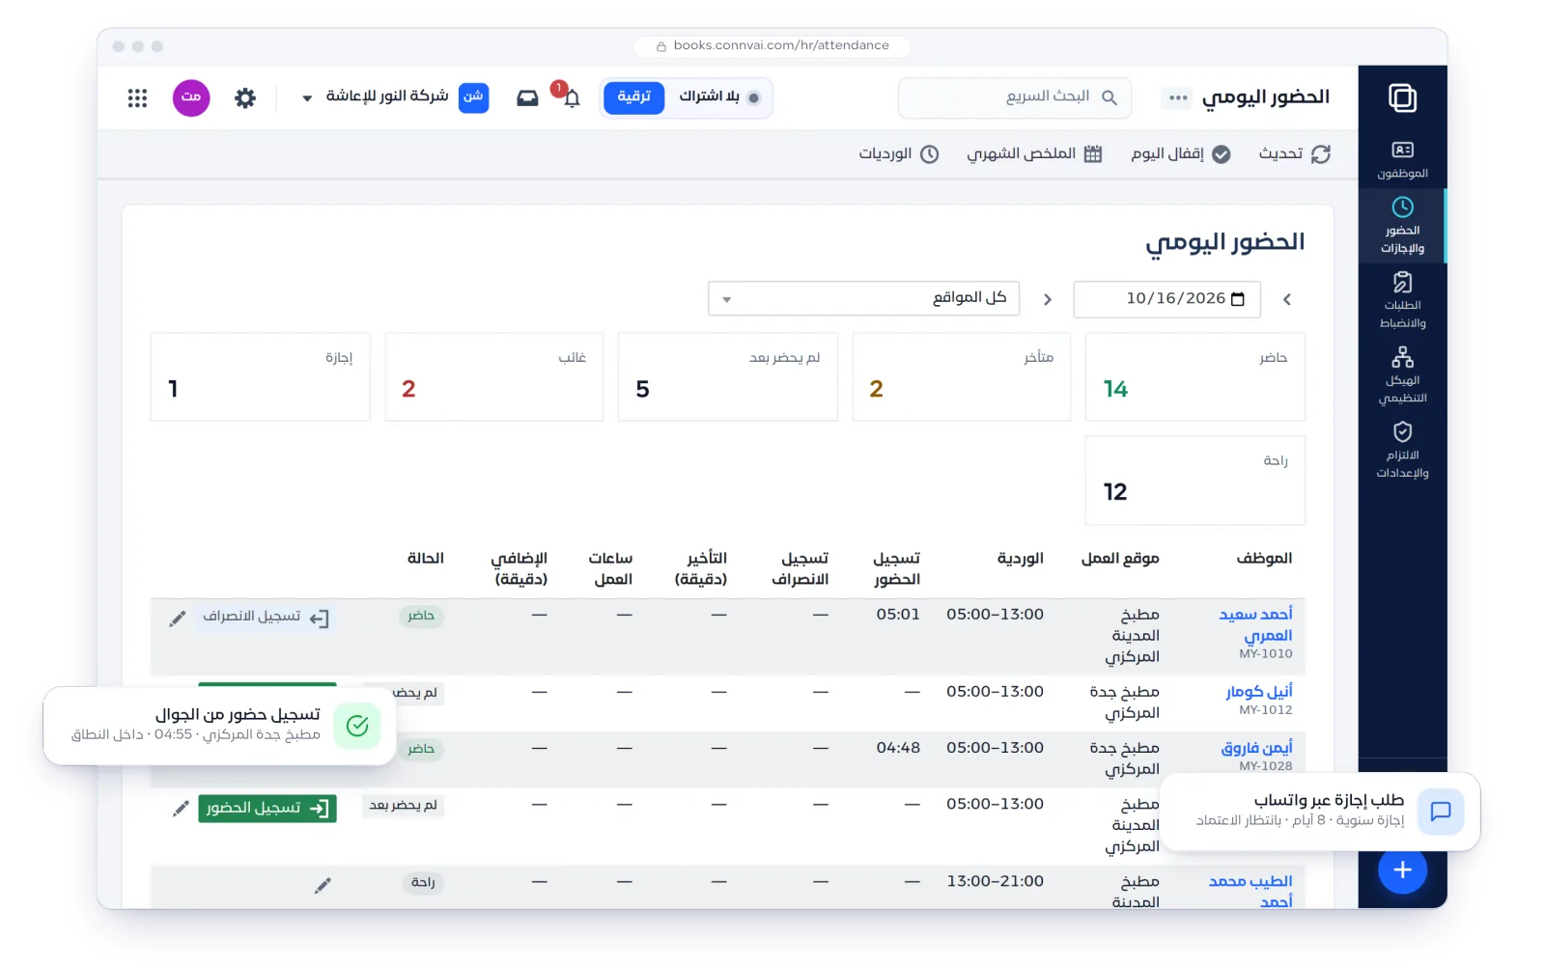Click تسجيل الانصراف for أحمد سعيد العمري
Viewport: 1545px width, 965px height.
point(266,618)
